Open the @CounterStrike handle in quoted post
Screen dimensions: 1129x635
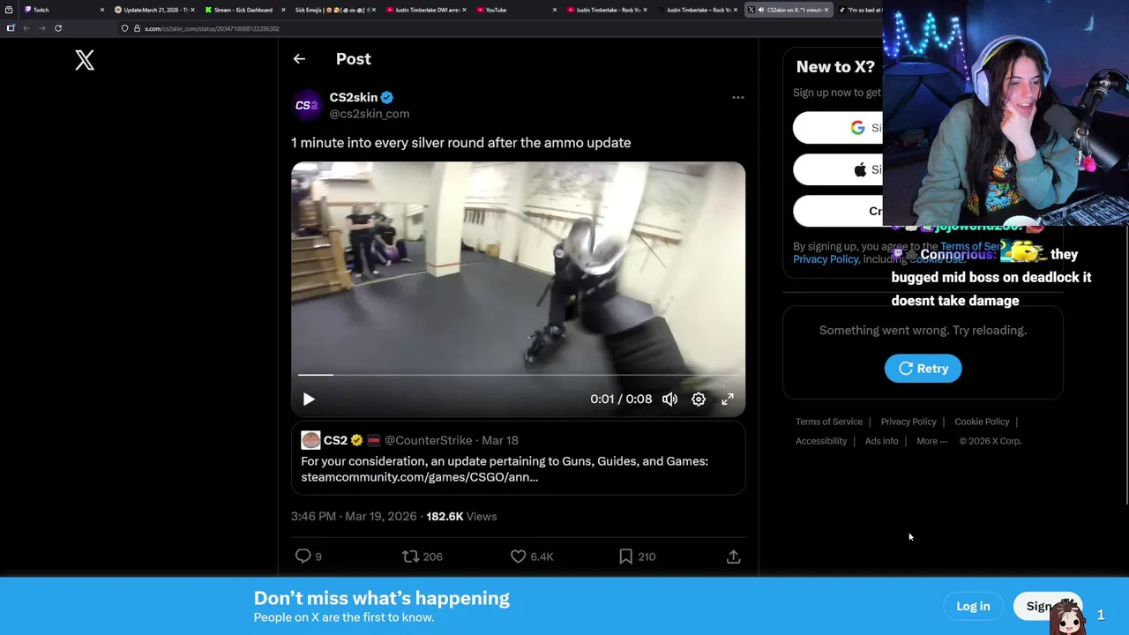(428, 440)
